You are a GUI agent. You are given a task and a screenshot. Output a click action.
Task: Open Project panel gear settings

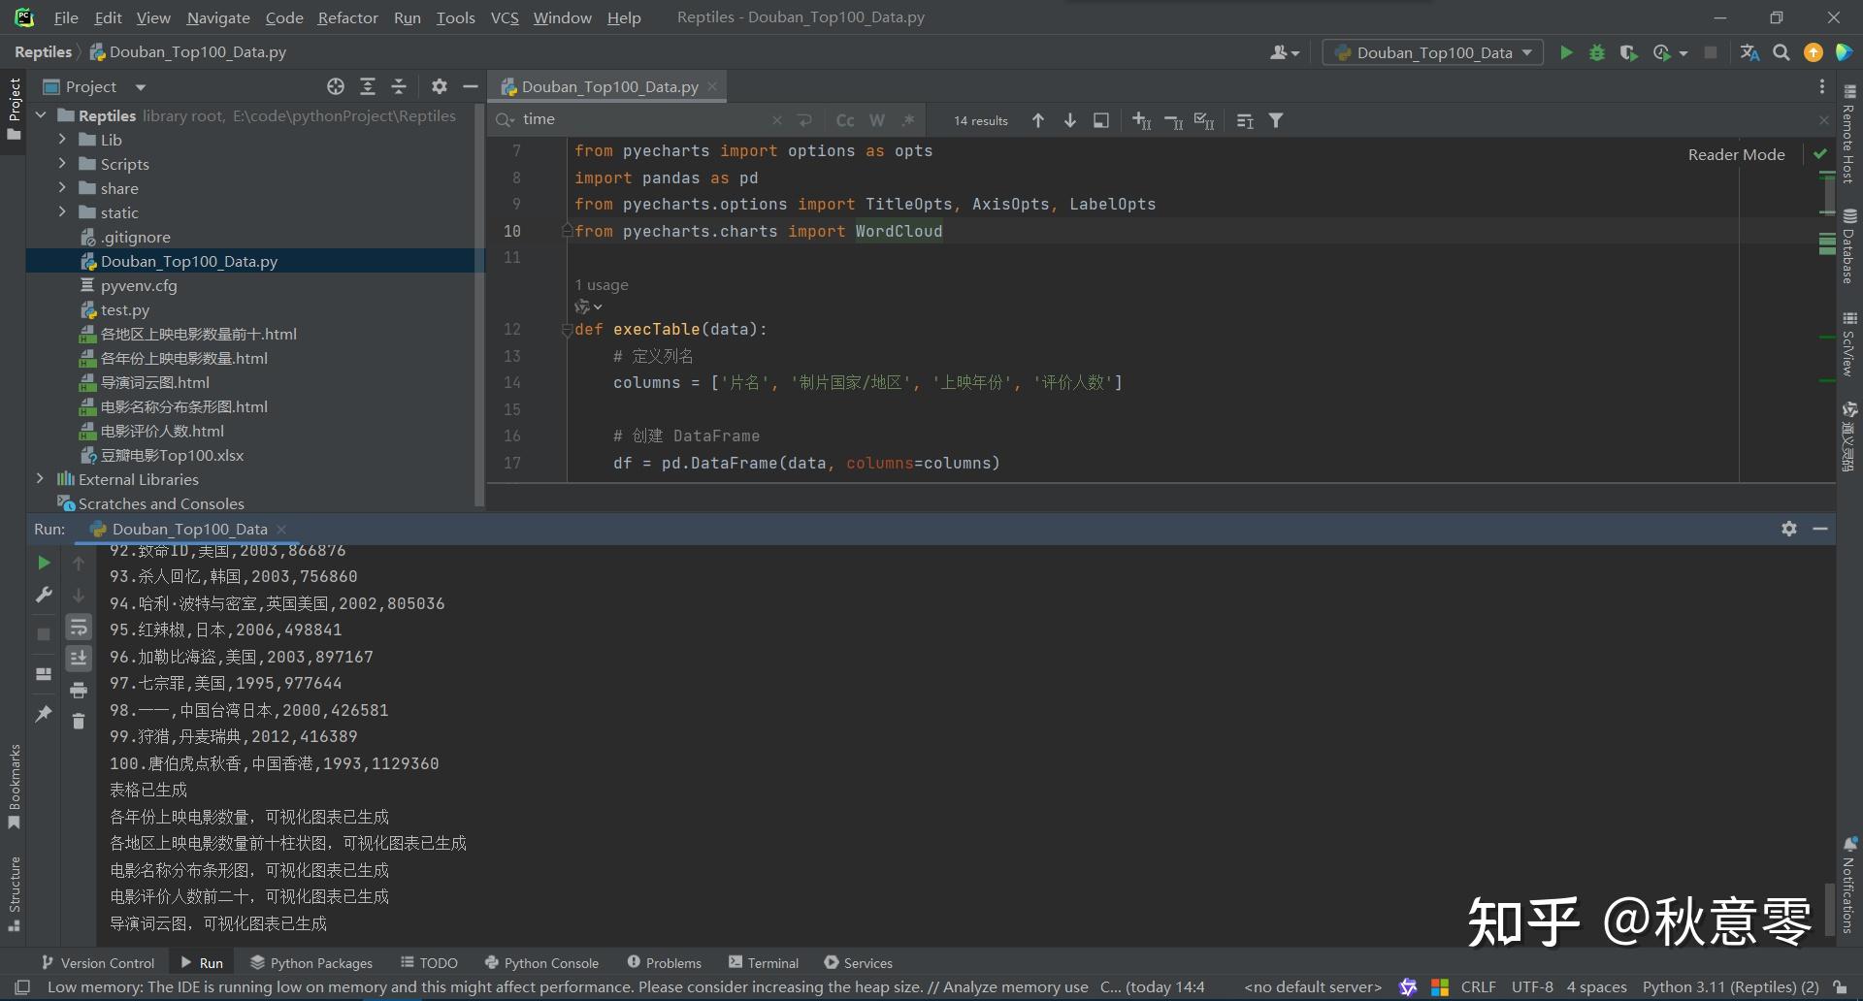coord(439,87)
